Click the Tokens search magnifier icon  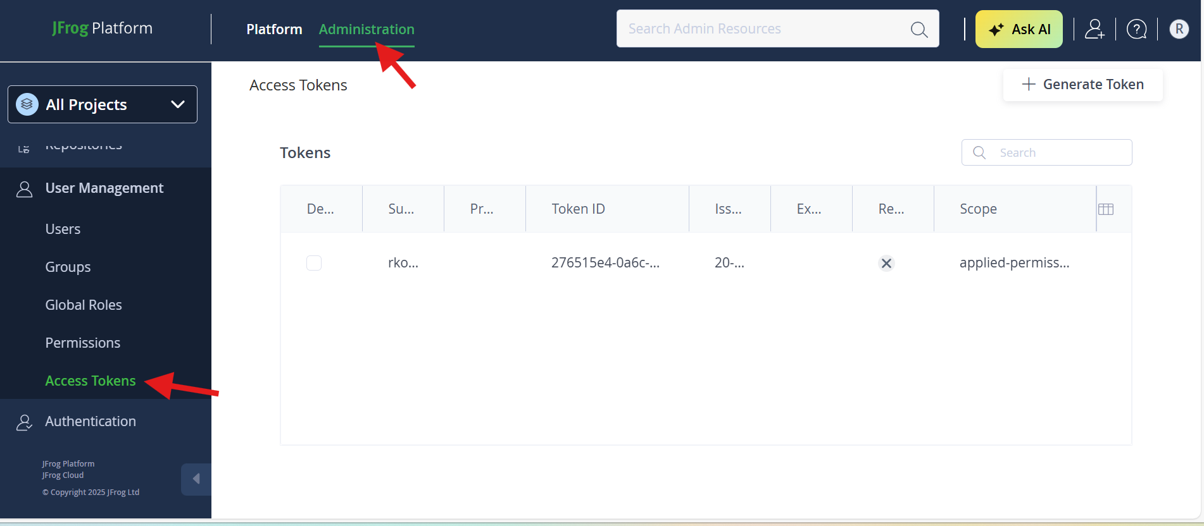(979, 152)
